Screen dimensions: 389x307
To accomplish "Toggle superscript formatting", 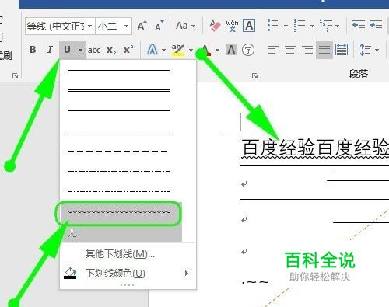I will click(128, 50).
